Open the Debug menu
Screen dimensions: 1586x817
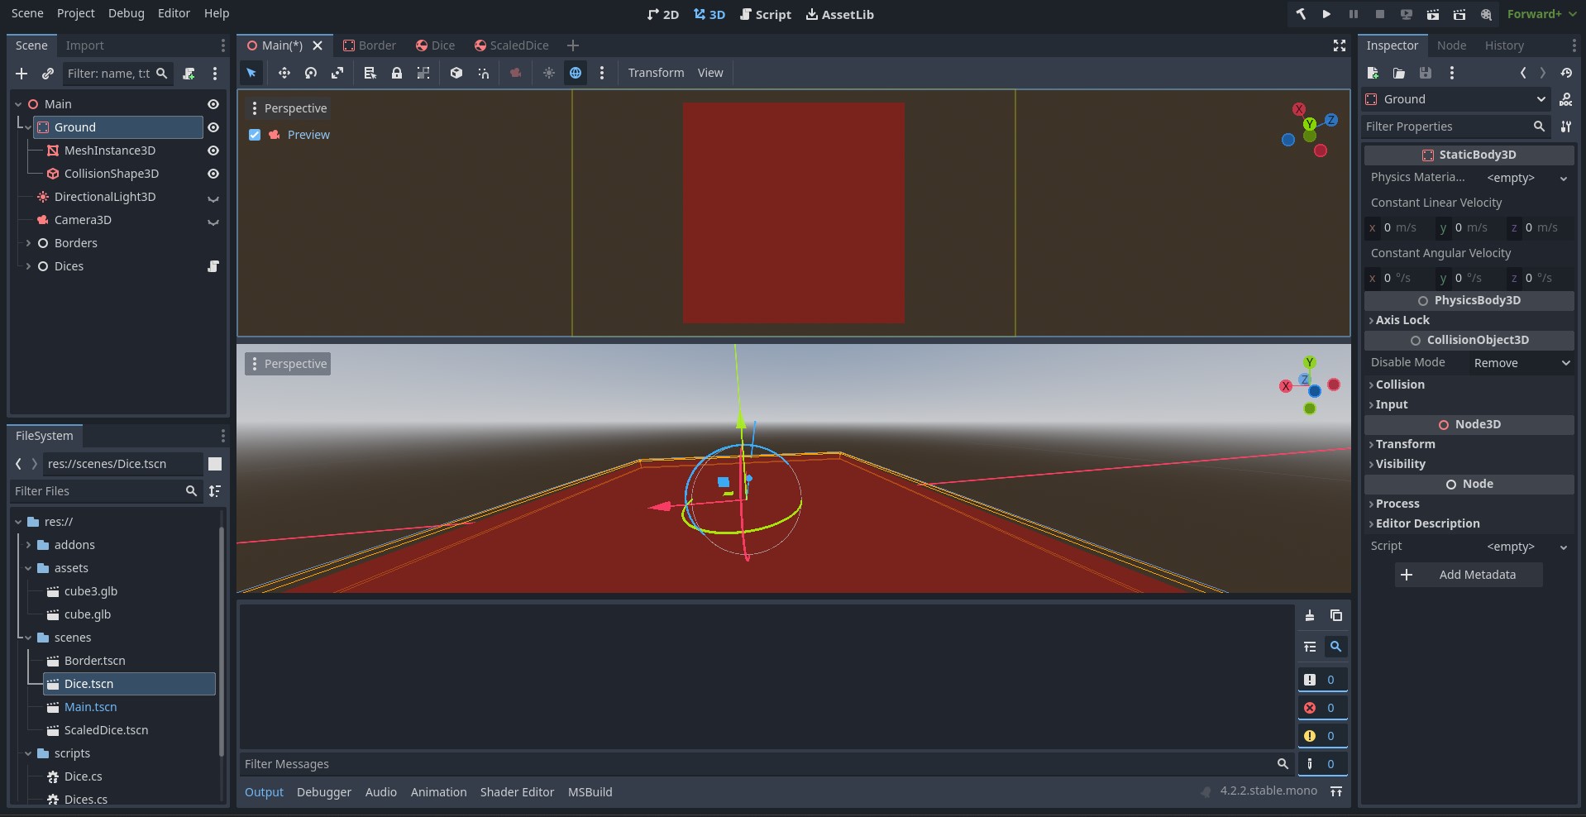126,13
